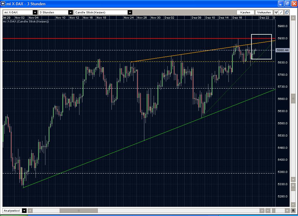298x216 pixels.
Task: Click the horizontal scrollbar thumb
Action: coord(79,210)
